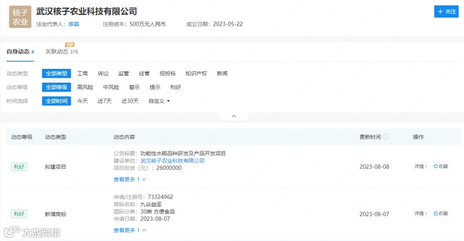Image resolution: width=464 pixels, height=241 pixels.
Task: Click the 拟建项目 type cell
Action: (x=55, y=167)
